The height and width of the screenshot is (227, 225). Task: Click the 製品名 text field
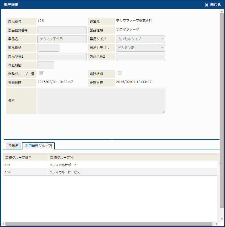(62, 39)
